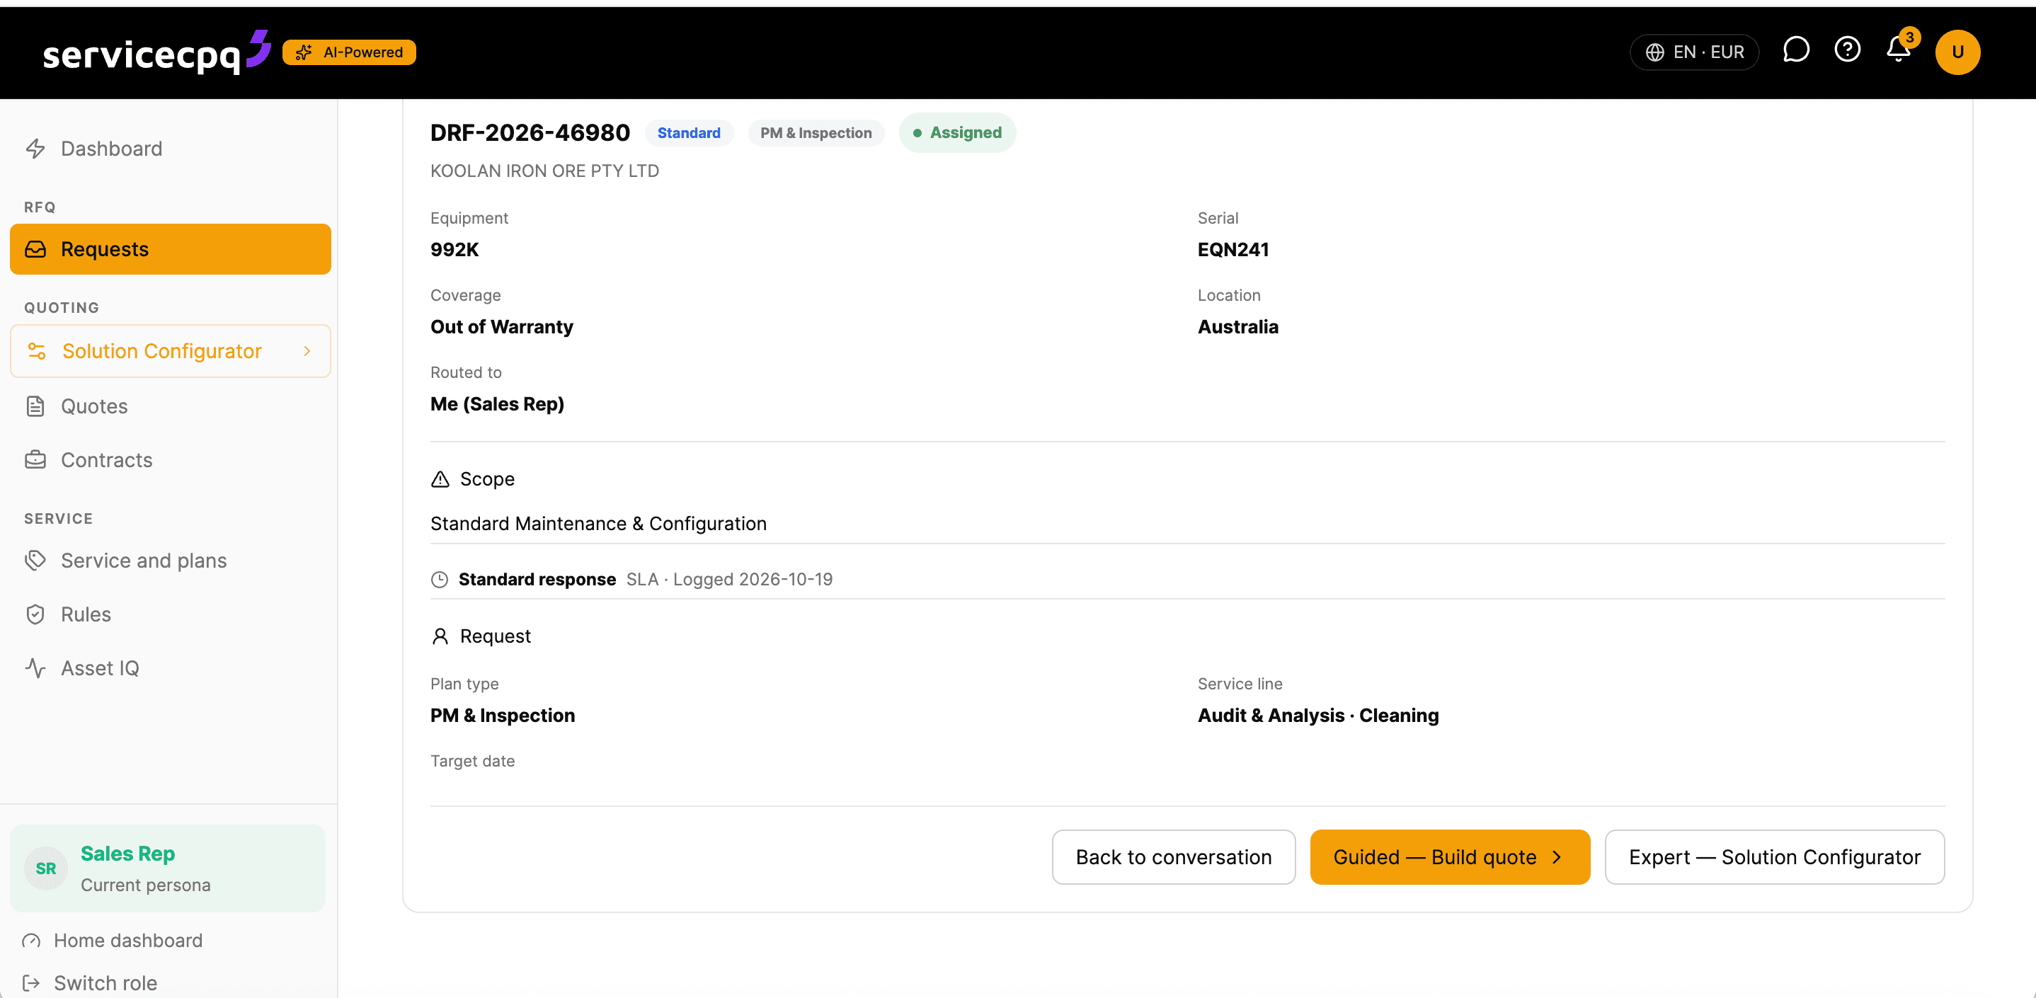Click the Standard response clock icon
This screenshot has height=998, width=2036.
(x=440, y=579)
